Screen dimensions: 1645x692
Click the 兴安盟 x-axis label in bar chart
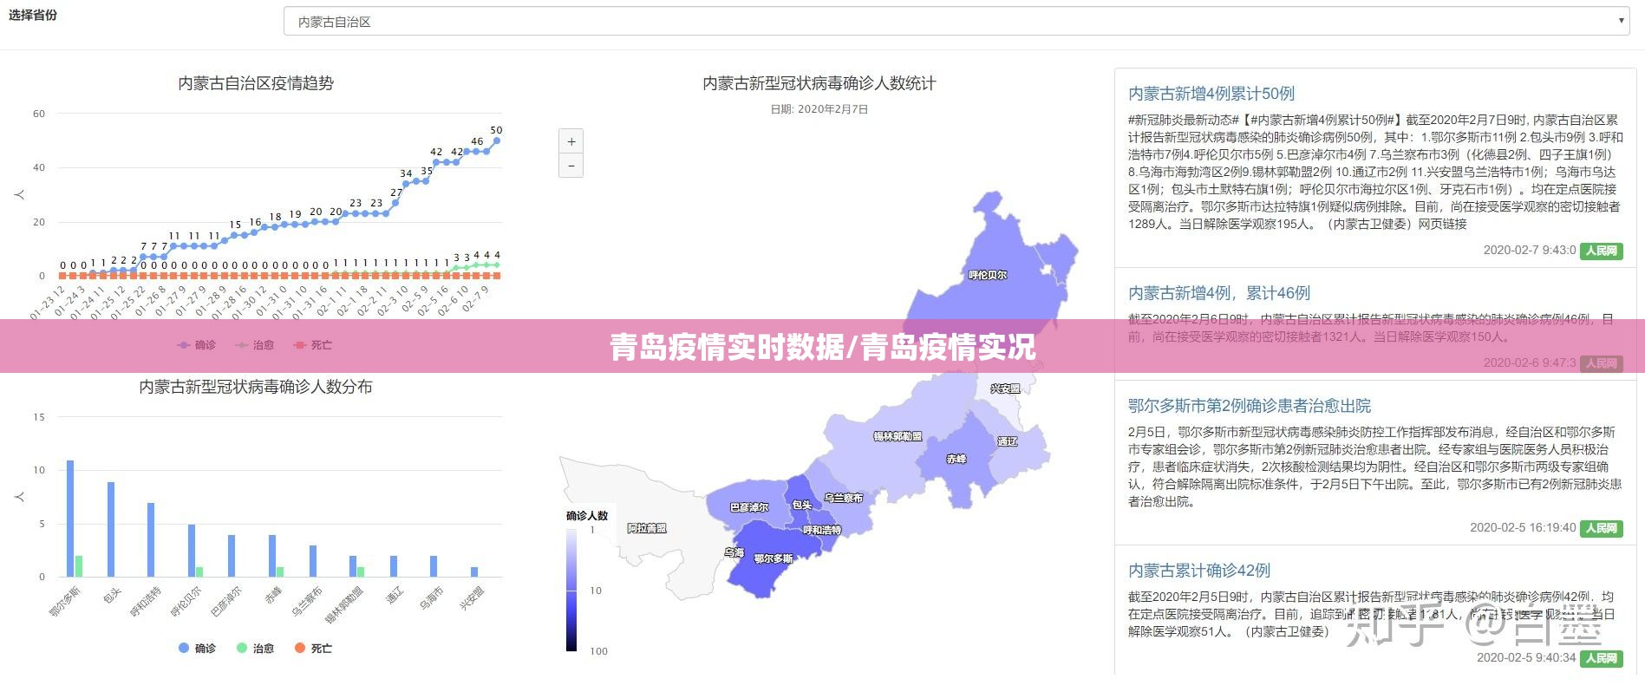(472, 598)
